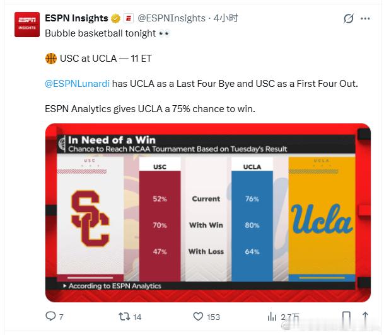Click the eyes emoji after tonight
Image resolution: width=384 pixels, height=335 pixels.
click(x=165, y=33)
